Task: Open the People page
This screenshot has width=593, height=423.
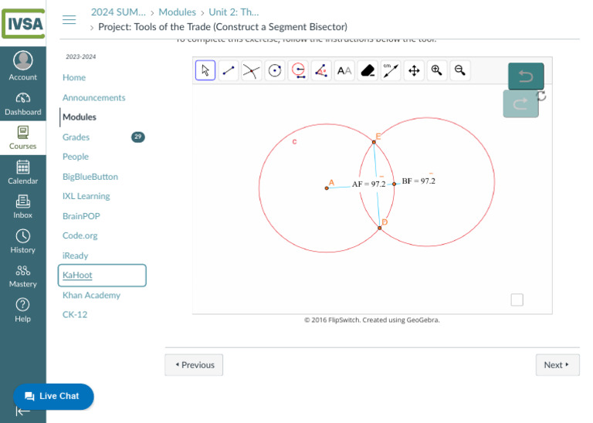Action: 76,157
